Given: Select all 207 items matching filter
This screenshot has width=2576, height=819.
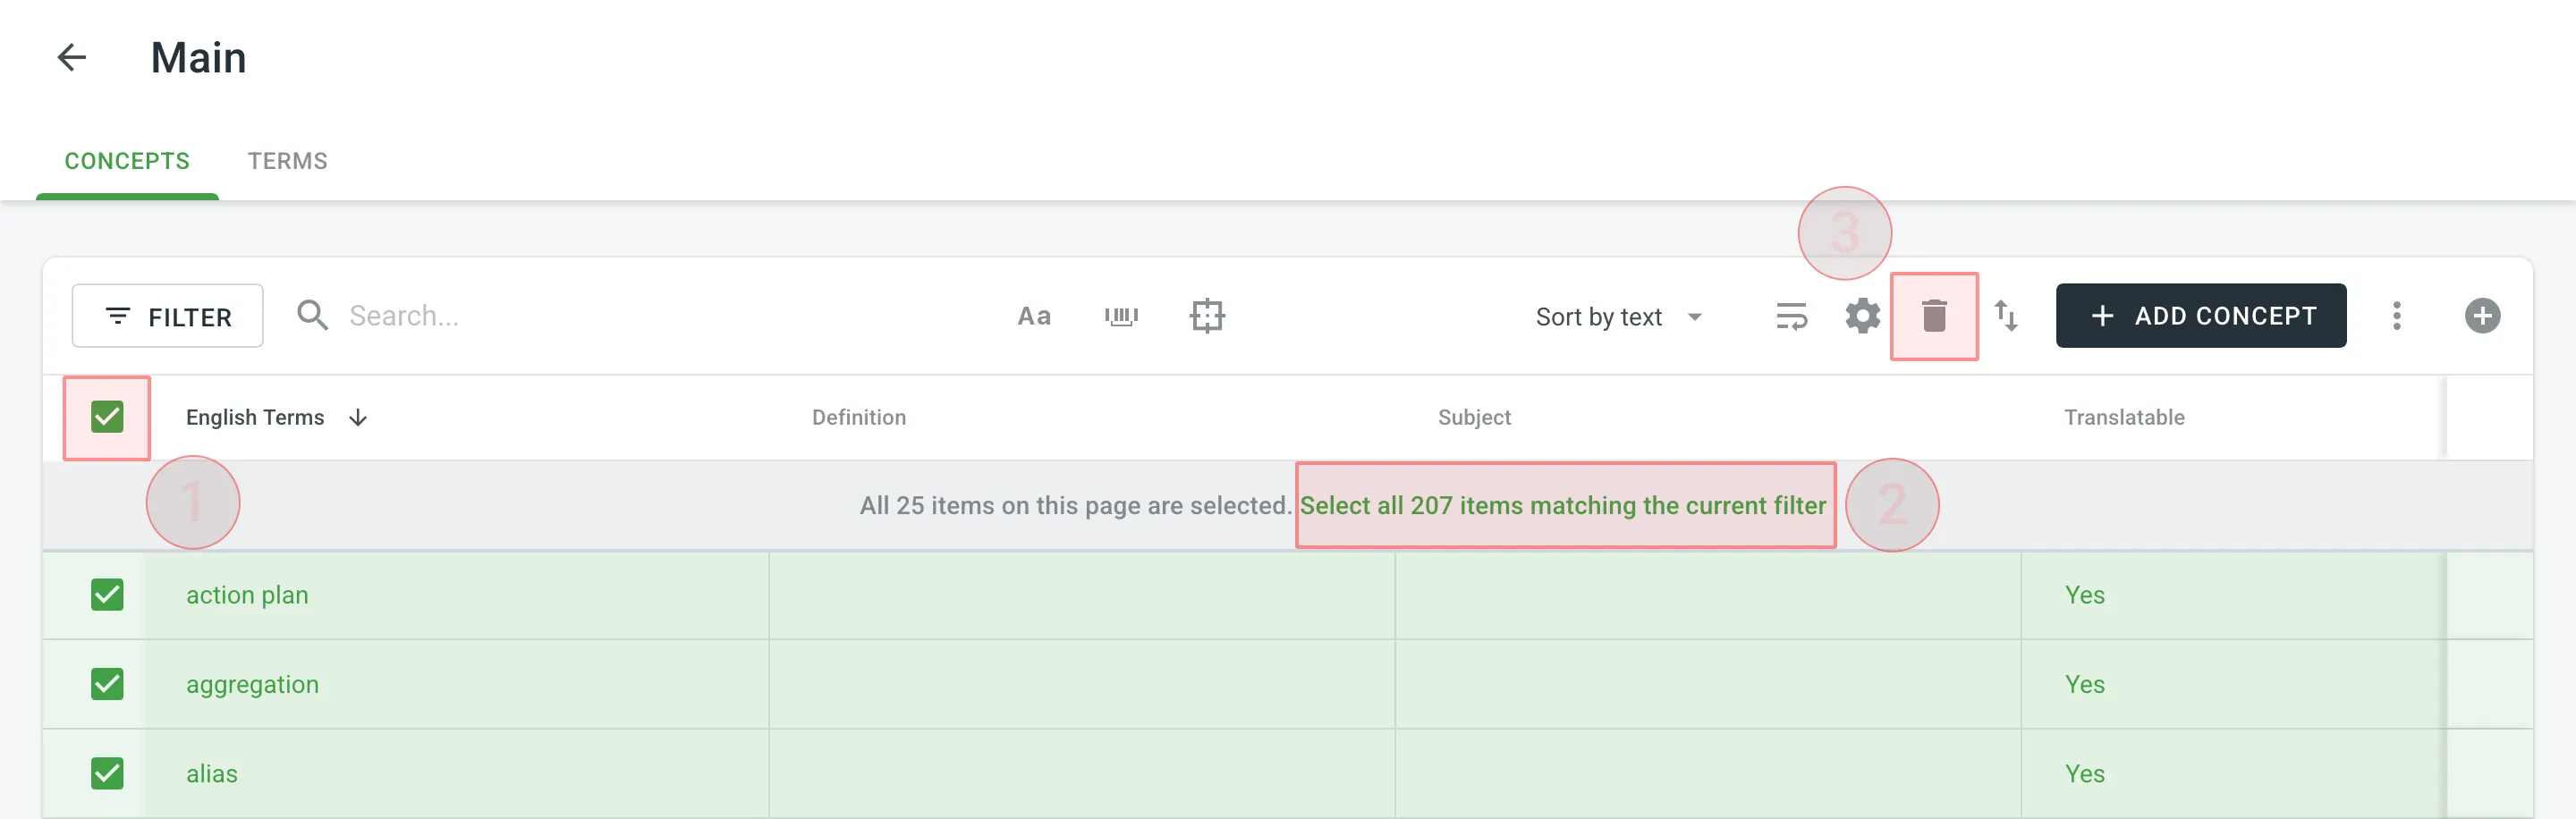Looking at the screenshot, I should click(1563, 506).
